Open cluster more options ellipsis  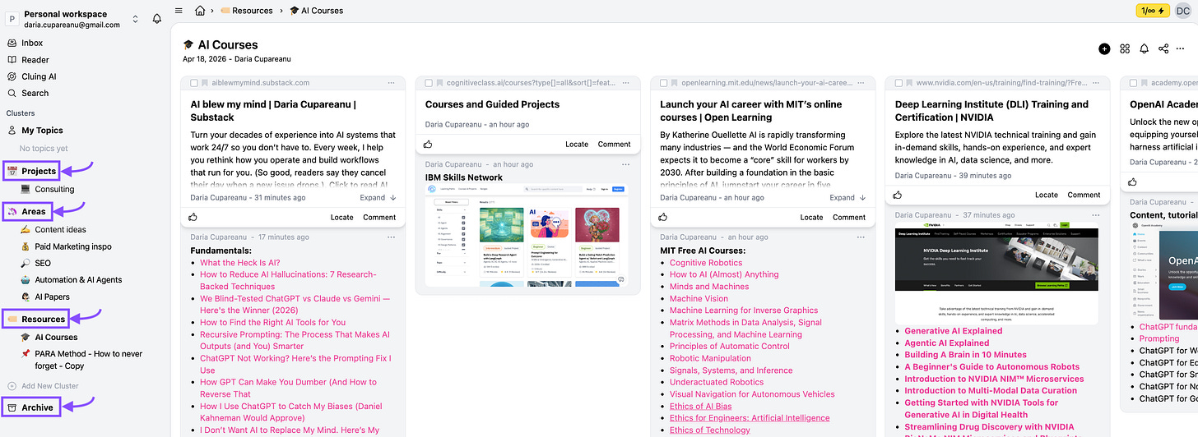[1181, 48]
